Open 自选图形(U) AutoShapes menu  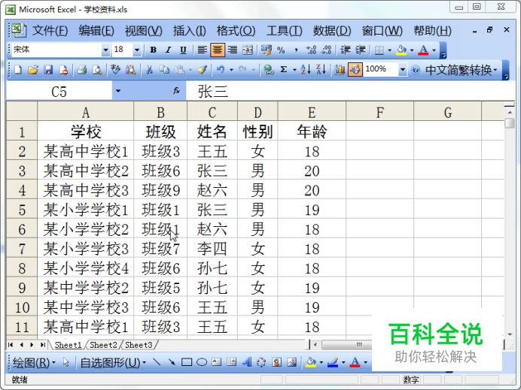pyautogui.click(x=113, y=362)
